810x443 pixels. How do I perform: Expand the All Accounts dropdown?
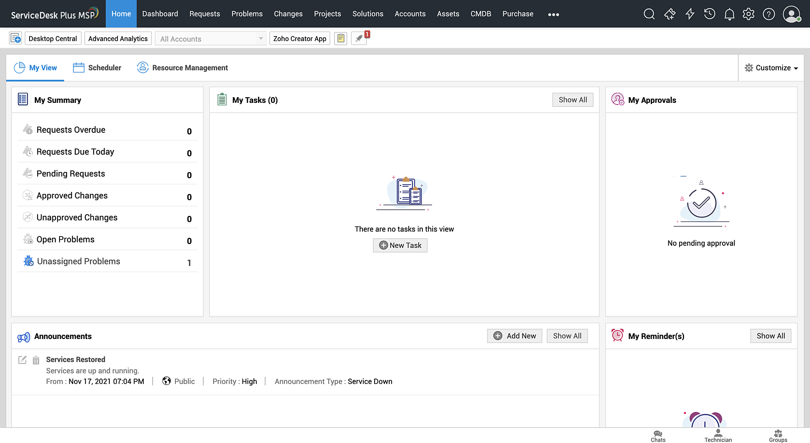pyautogui.click(x=211, y=39)
